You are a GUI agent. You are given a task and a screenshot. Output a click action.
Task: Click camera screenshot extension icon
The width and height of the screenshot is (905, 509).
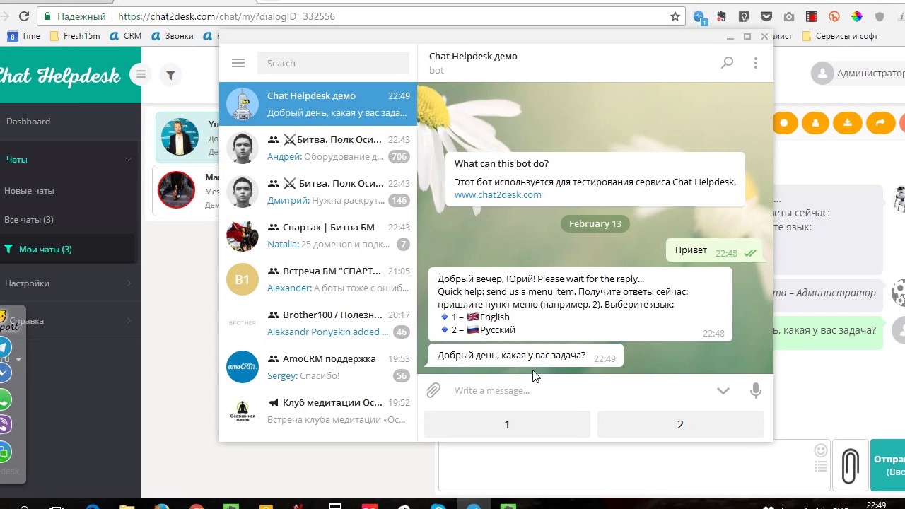pos(789,16)
